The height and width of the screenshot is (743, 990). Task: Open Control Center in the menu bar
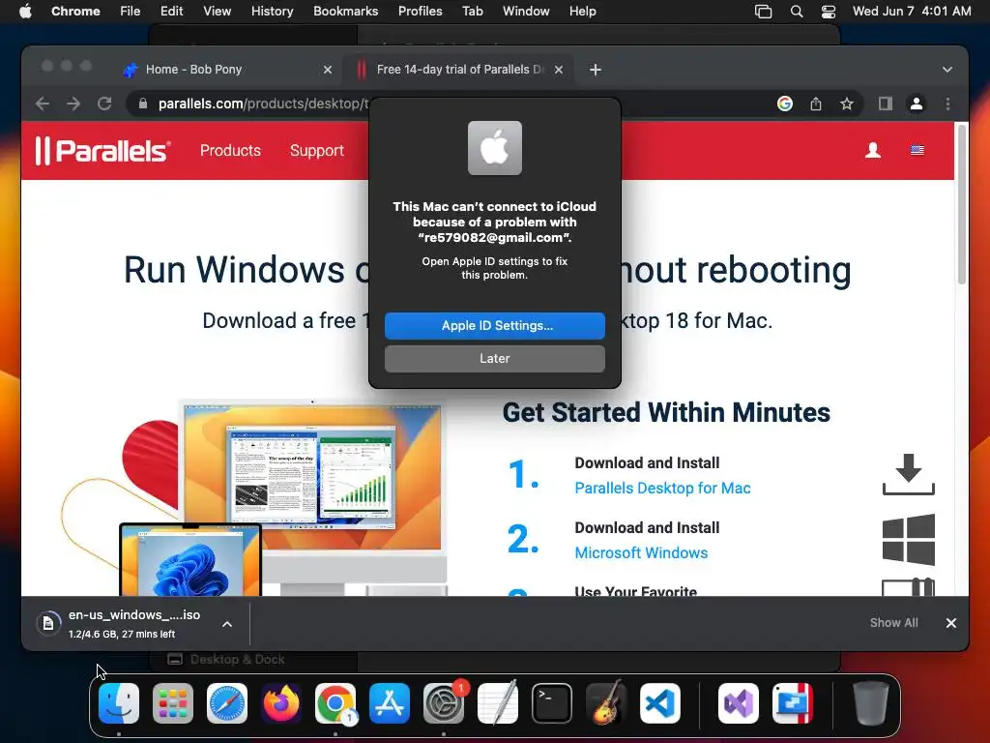[x=829, y=12]
